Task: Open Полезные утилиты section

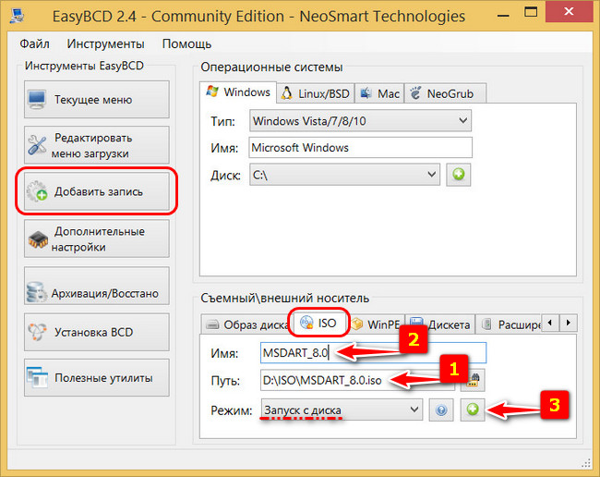Action: click(x=96, y=377)
